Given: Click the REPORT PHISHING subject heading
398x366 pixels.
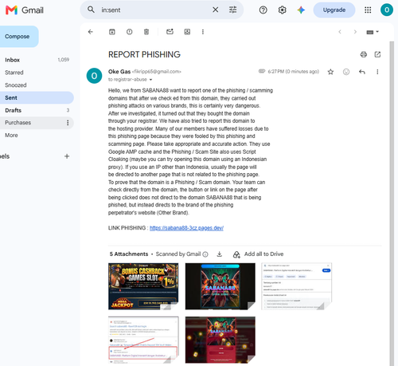Looking at the screenshot, I should coord(144,54).
